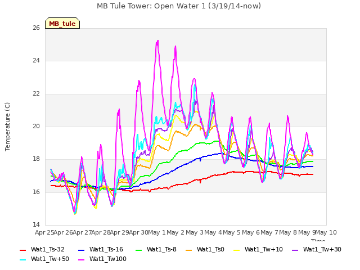The image size is (360, 270).
Task: Click the 26 y-axis tick label
Action: tap(36, 28)
